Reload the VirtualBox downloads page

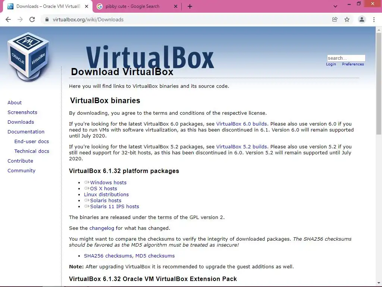pyautogui.click(x=32, y=19)
